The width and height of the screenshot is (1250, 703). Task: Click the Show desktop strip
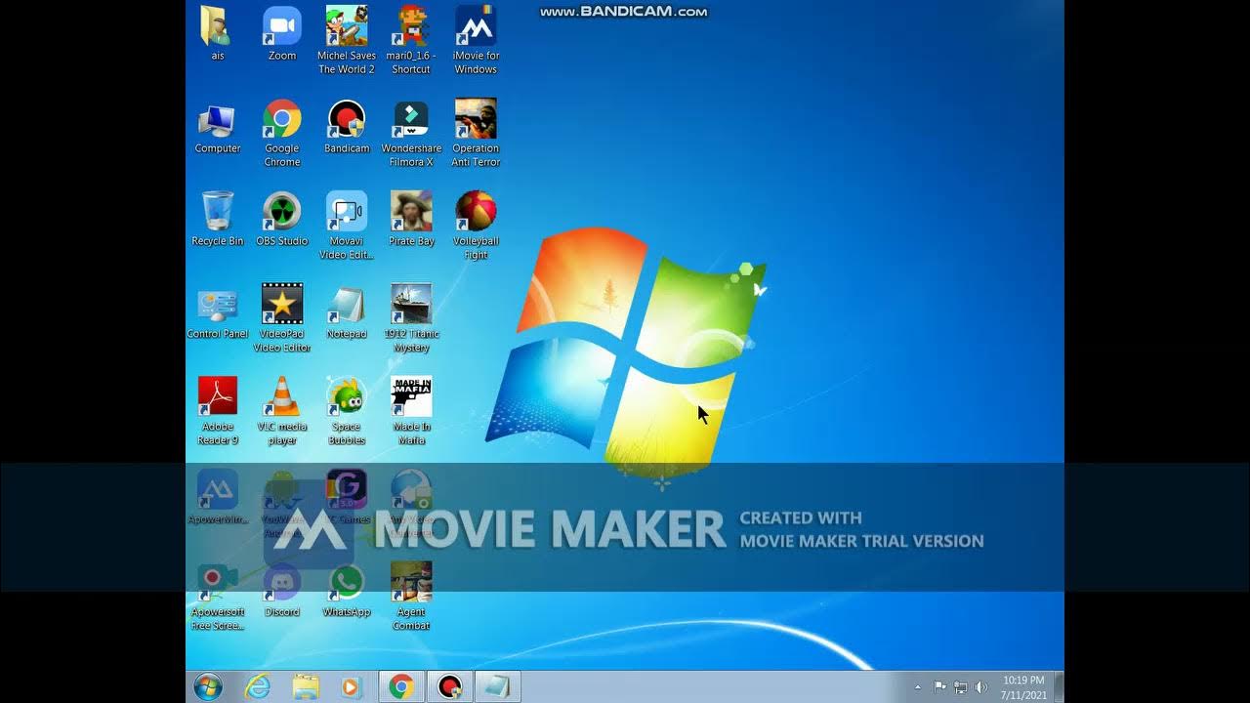click(1059, 686)
